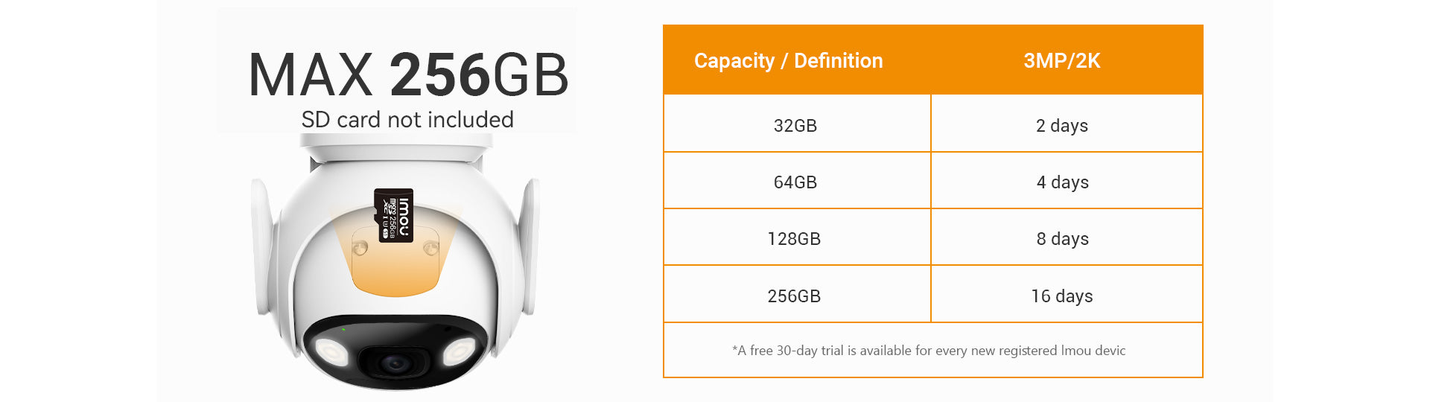Click the 128GB capacity cell
This screenshot has height=402, width=1430.
(794, 239)
